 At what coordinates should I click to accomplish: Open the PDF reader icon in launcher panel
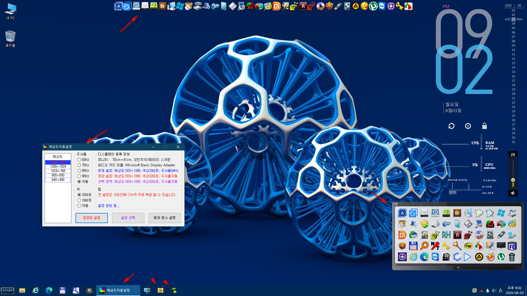coord(468,246)
